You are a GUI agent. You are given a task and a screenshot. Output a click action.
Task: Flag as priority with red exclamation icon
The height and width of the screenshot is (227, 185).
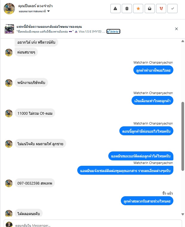click(x=161, y=9)
